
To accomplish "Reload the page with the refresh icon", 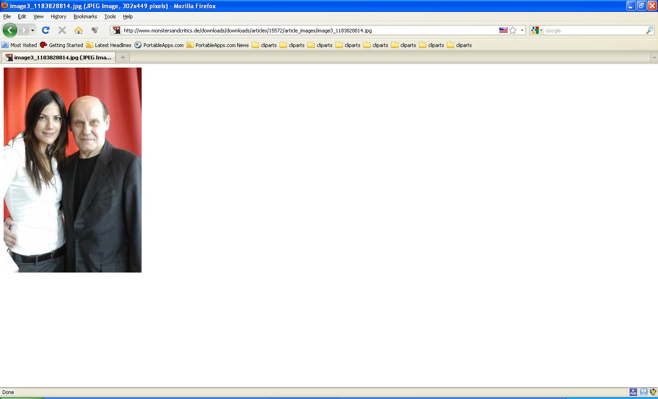I will click(45, 30).
